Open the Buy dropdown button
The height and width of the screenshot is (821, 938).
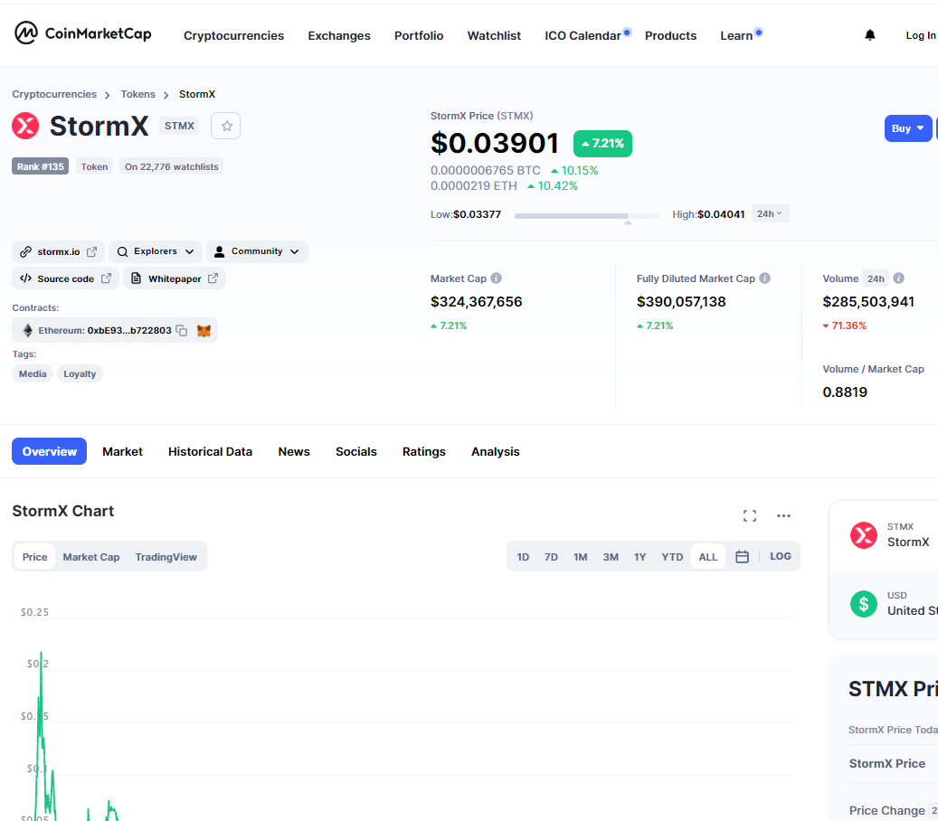pyautogui.click(x=907, y=128)
